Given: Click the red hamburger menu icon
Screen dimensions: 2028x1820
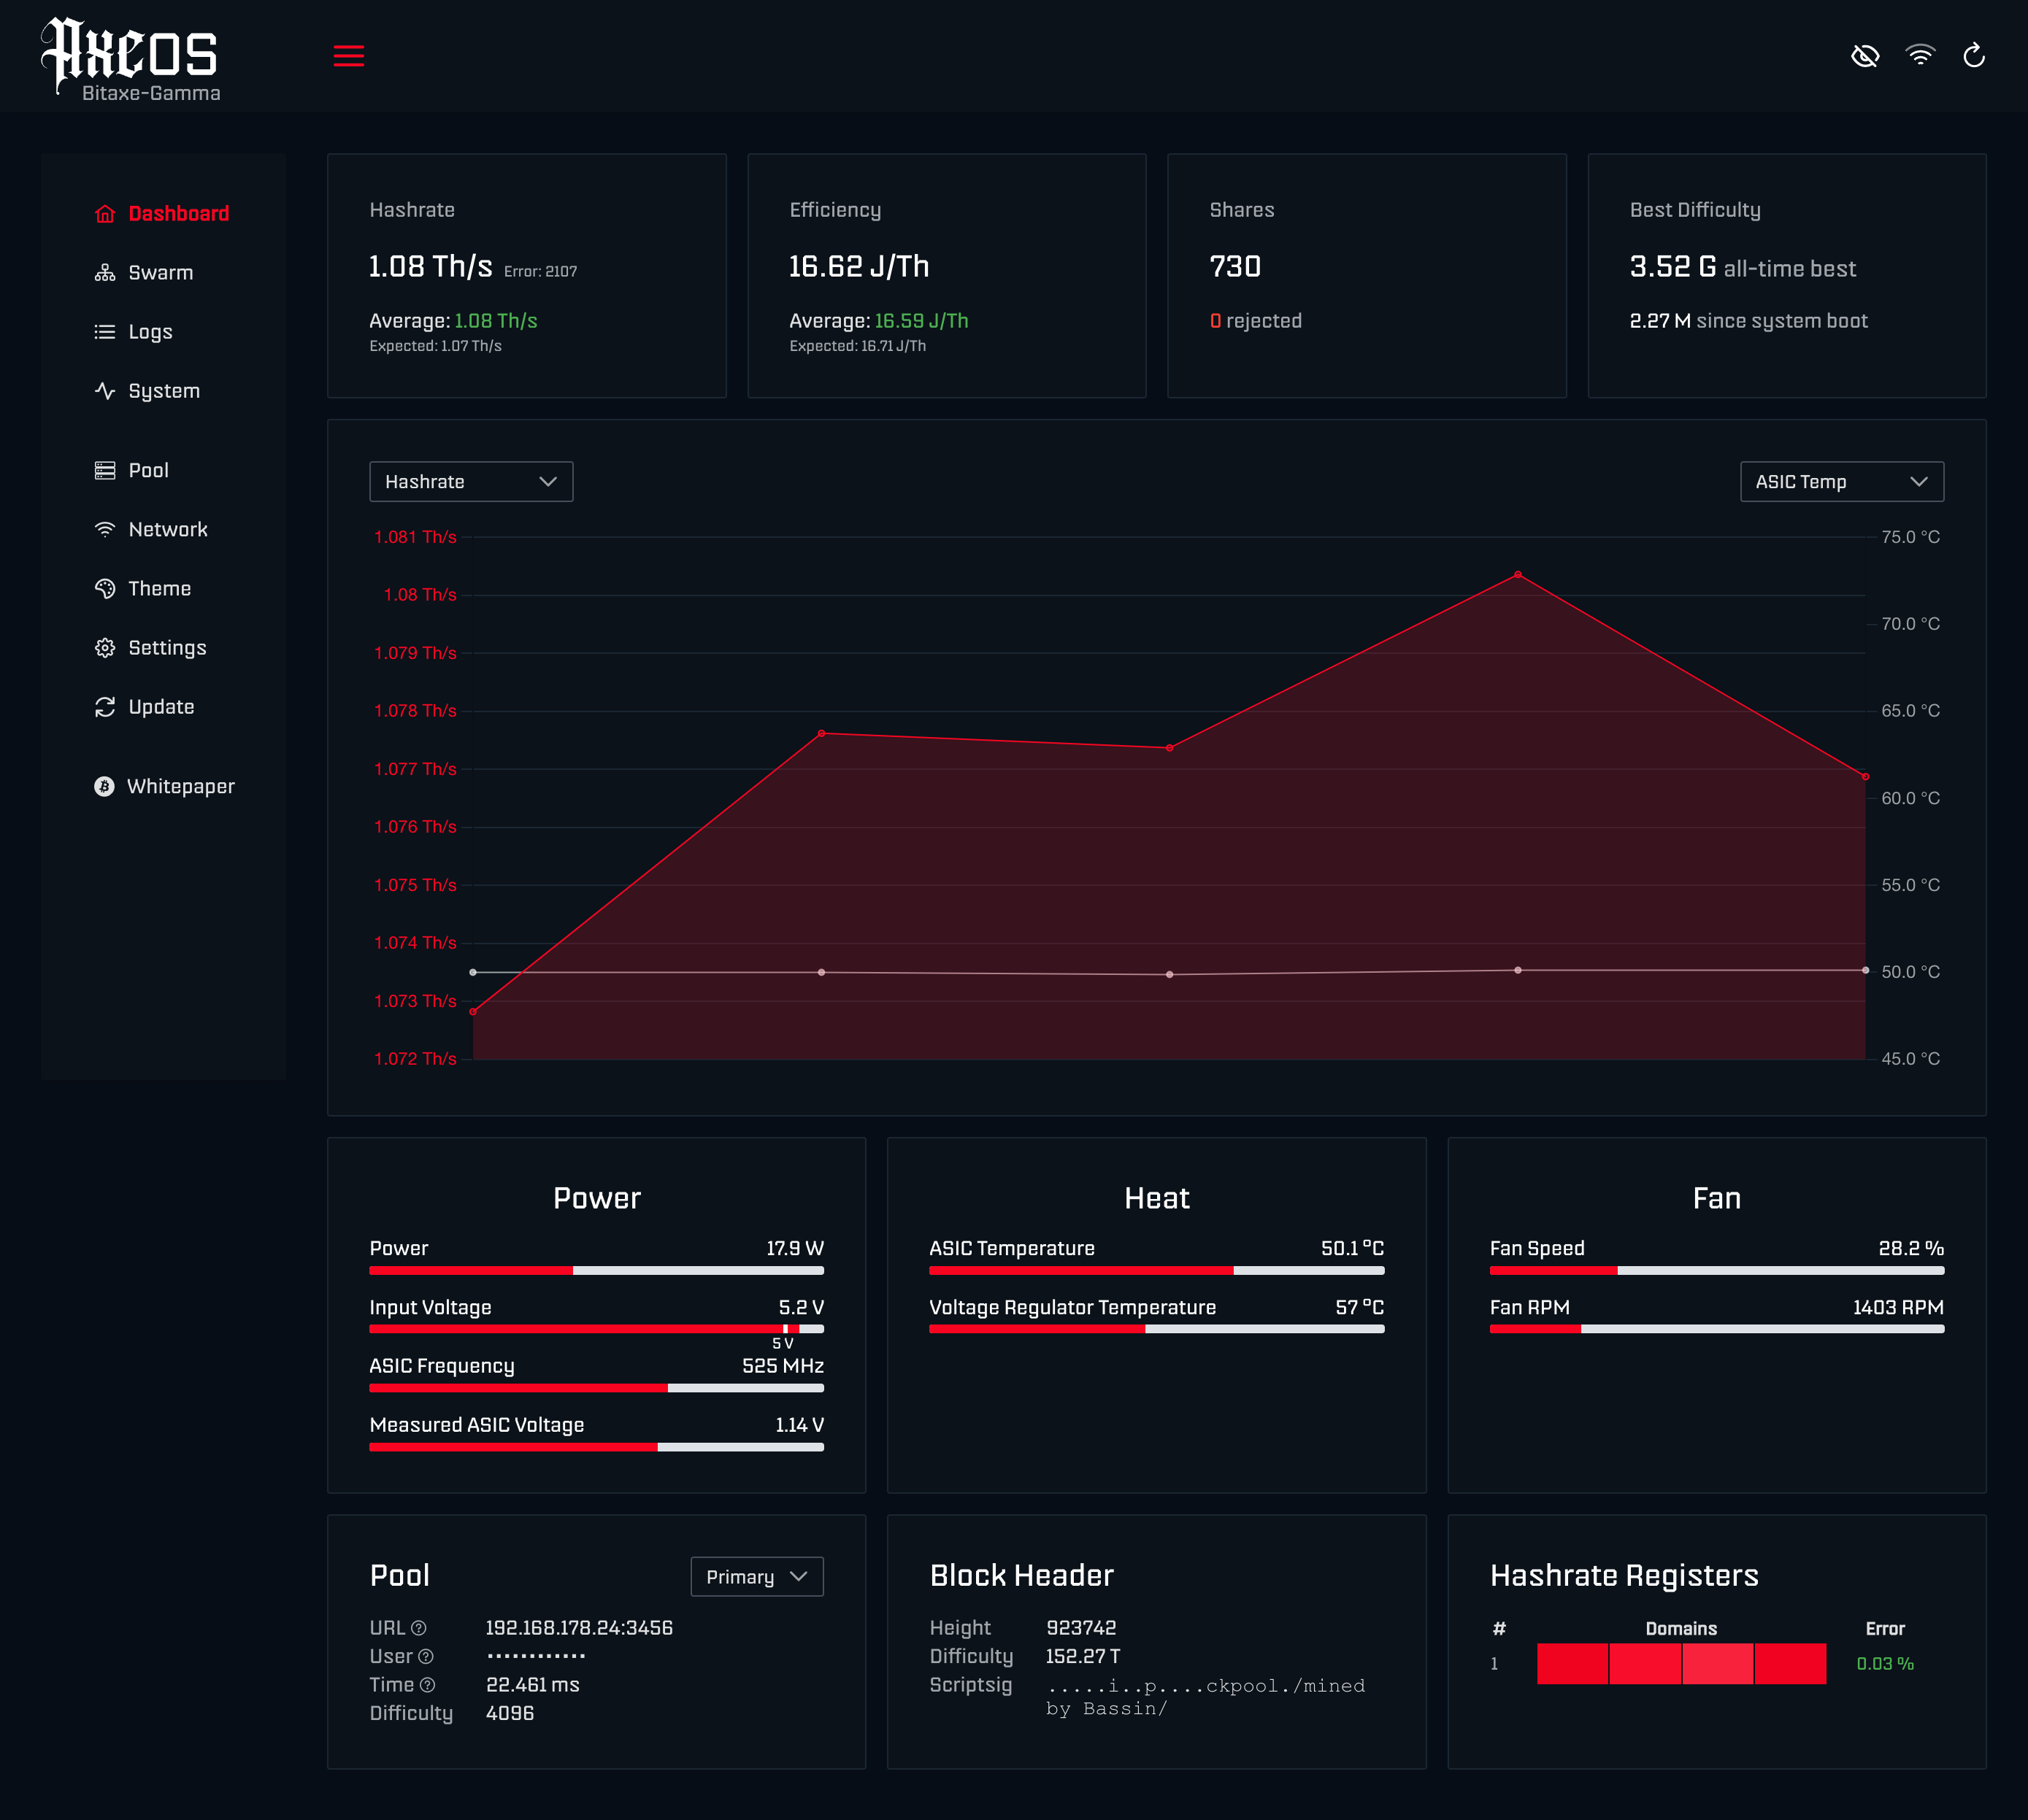Looking at the screenshot, I should coord(348,56).
